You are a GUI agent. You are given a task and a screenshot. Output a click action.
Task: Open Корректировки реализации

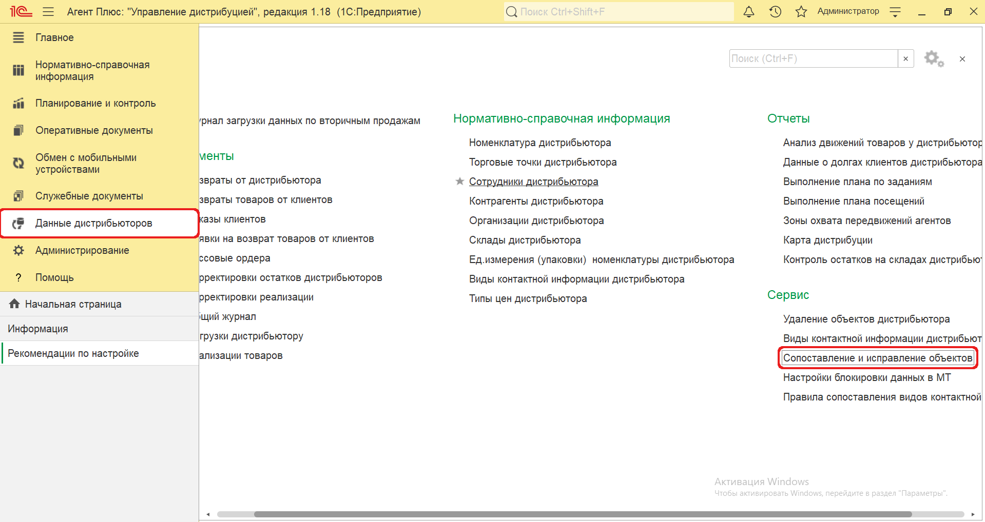(256, 297)
